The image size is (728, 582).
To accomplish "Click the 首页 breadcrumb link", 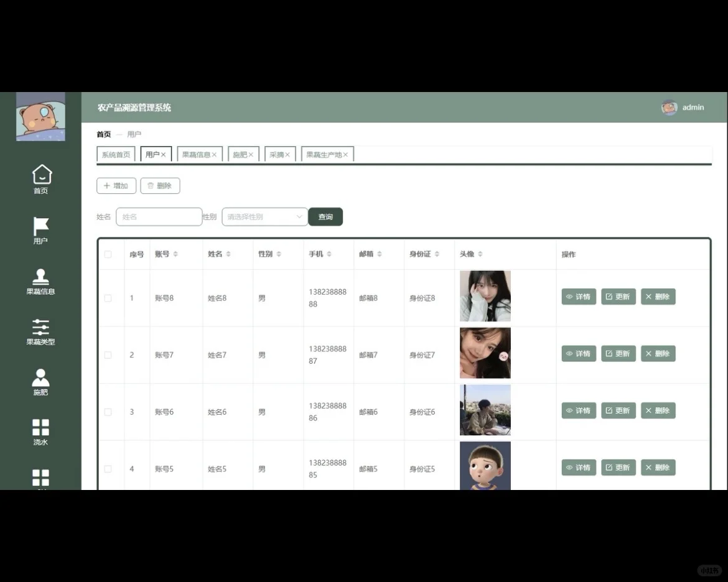I will [103, 134].
